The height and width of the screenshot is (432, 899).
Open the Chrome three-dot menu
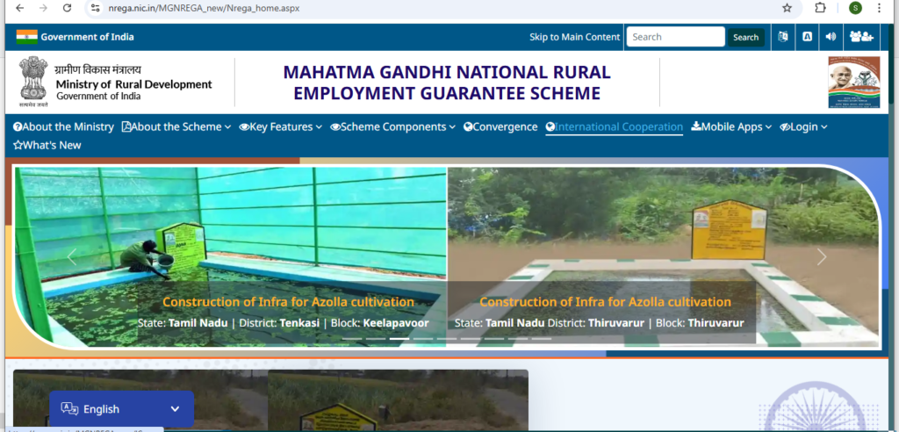point(880,8)
